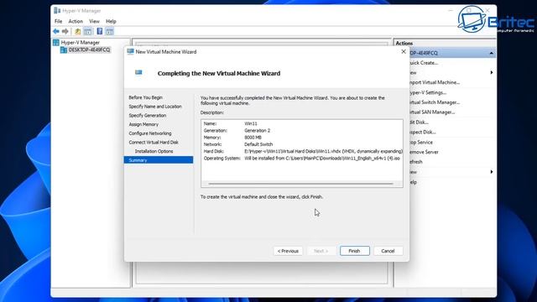
Task: Toggle the show/hide action pane icon
Action: 110,32
